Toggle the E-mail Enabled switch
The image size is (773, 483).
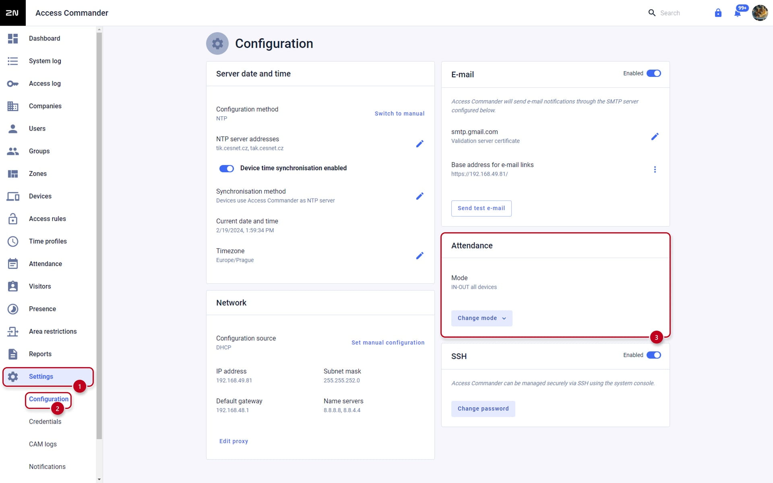point(653,73)
